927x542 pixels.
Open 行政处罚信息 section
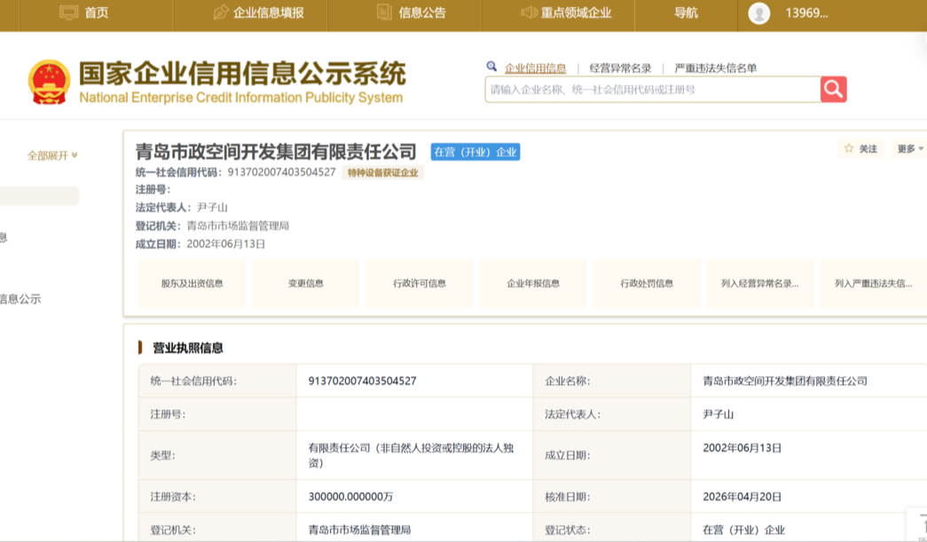647,284
